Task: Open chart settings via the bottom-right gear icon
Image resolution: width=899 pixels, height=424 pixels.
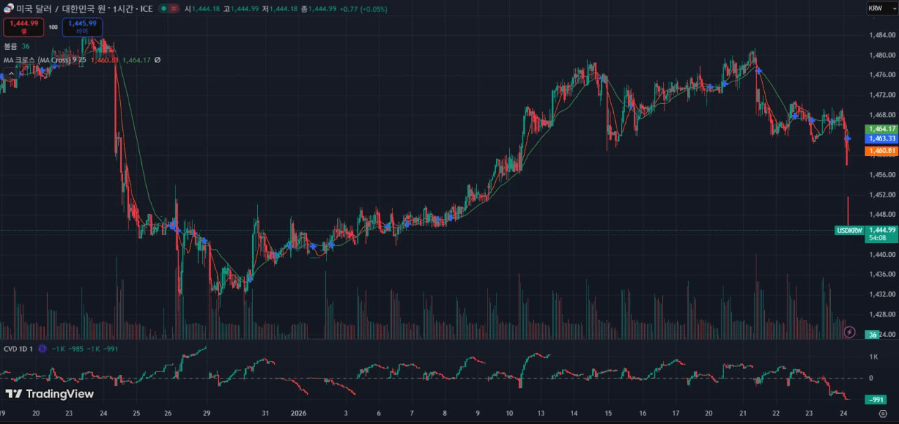Action: click(x=883, y=413)
